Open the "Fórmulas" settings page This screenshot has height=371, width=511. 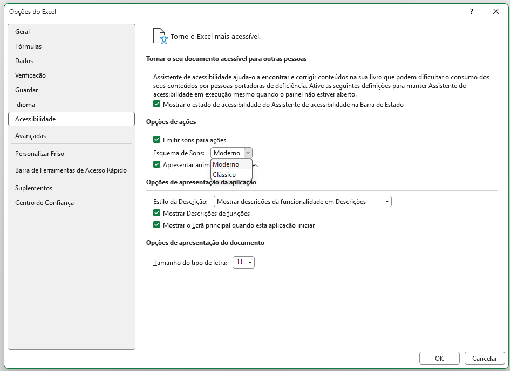click(x=28, y=46)
